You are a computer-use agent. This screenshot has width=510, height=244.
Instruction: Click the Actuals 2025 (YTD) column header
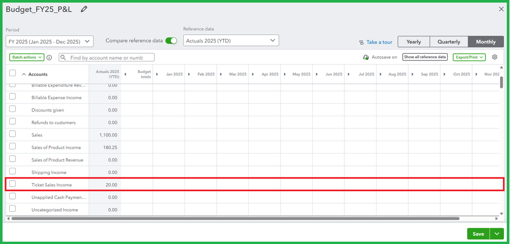click(x=107, y=74)
